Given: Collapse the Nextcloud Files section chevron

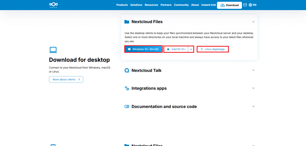Looking at the screenshot, I should 253,22.
